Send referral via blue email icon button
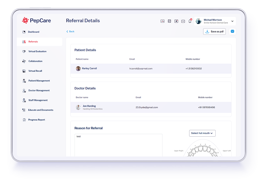Viewport: 258px width, 179px height. (x=232, y=31)
